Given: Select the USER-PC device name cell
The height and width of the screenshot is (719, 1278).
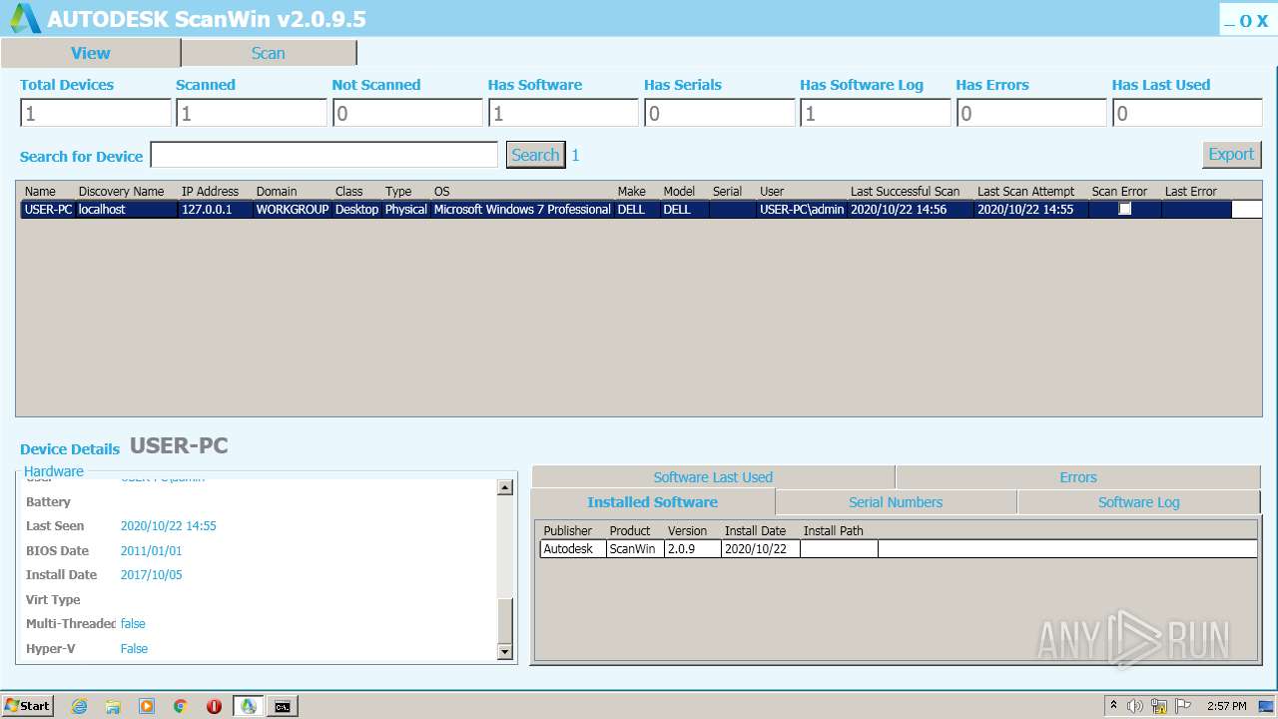Looking at the screenshot, I should [48, 209].
